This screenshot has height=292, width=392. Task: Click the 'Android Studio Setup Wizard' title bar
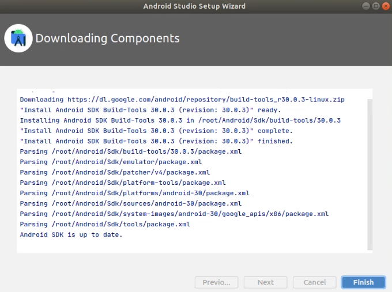[x=194, y=6]
